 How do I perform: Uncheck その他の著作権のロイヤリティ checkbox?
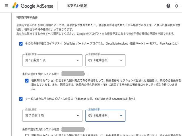click(21, 44)
